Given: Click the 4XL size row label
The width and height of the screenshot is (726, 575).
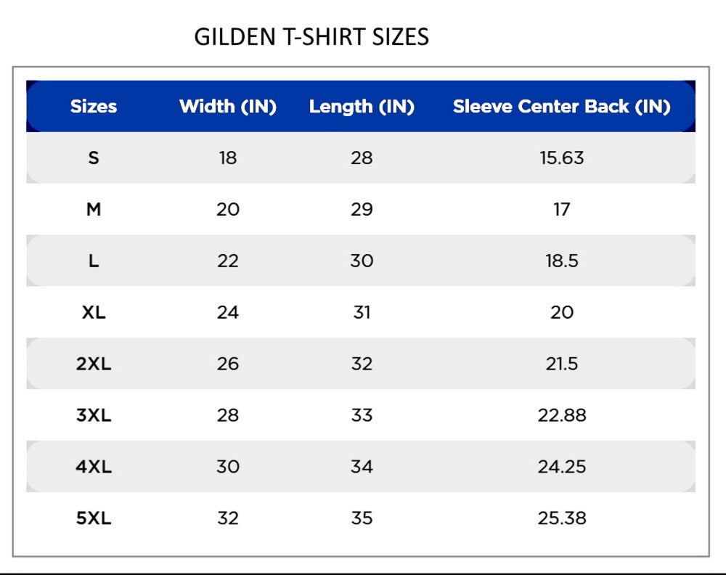Looking at the screenshot, I should 94,467.
